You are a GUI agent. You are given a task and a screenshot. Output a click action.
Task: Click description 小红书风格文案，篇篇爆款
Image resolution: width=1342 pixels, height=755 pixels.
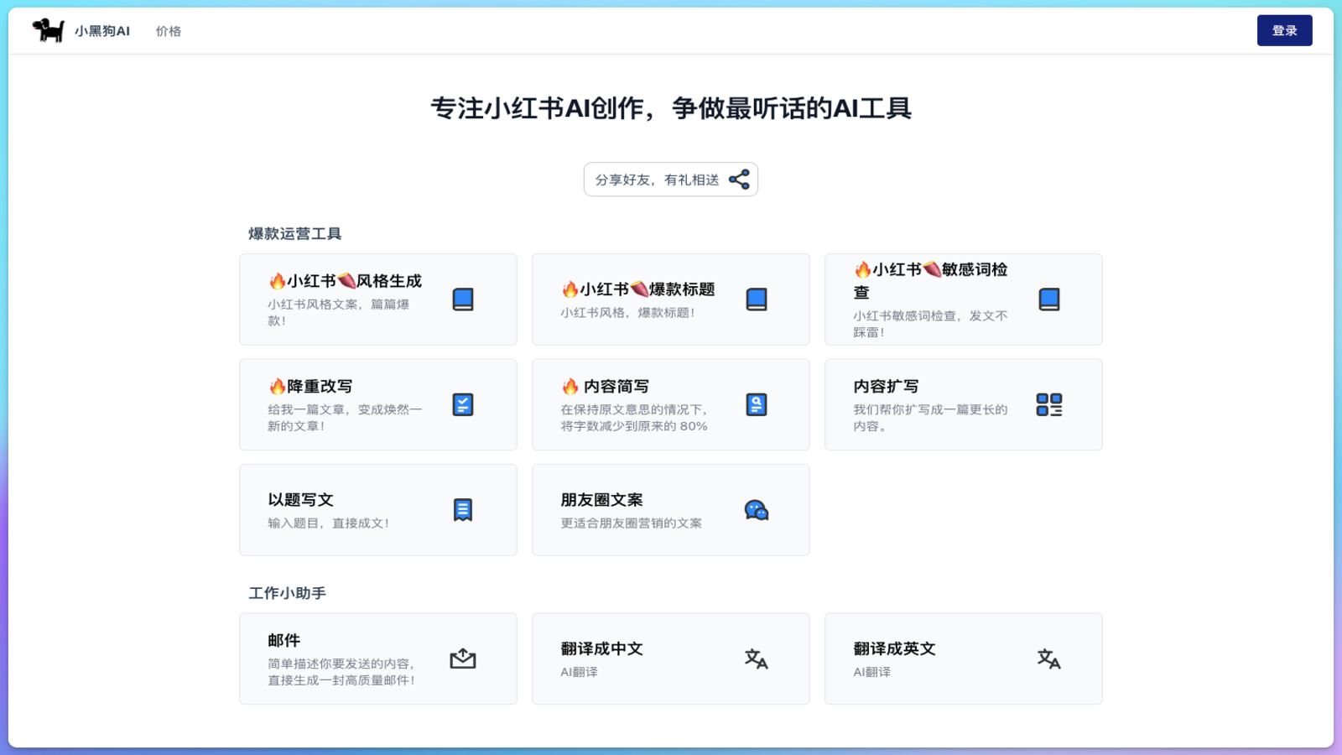point(339,312)
